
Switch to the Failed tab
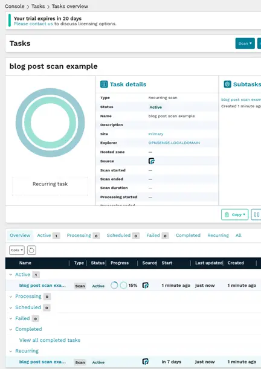click(x=157, y=236)
